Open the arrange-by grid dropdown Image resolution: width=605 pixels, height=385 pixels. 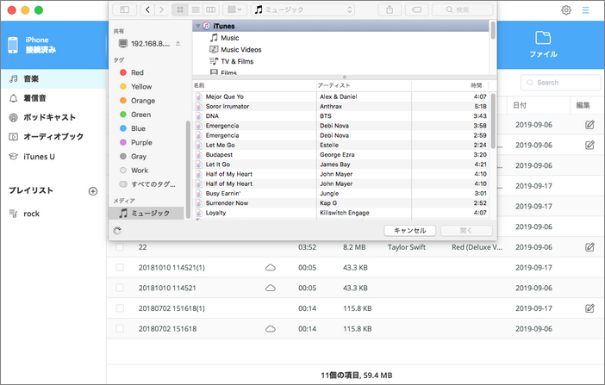[234, 9]
